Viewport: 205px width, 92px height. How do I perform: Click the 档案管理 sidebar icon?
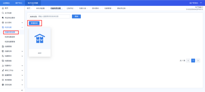pyautogui.click(x=3, y=47)
